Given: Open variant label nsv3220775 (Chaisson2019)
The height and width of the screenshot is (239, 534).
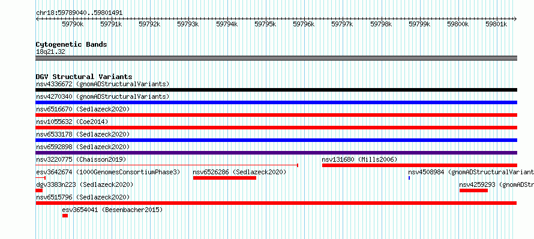Looking at the screenshot, I should coord(81,159).
